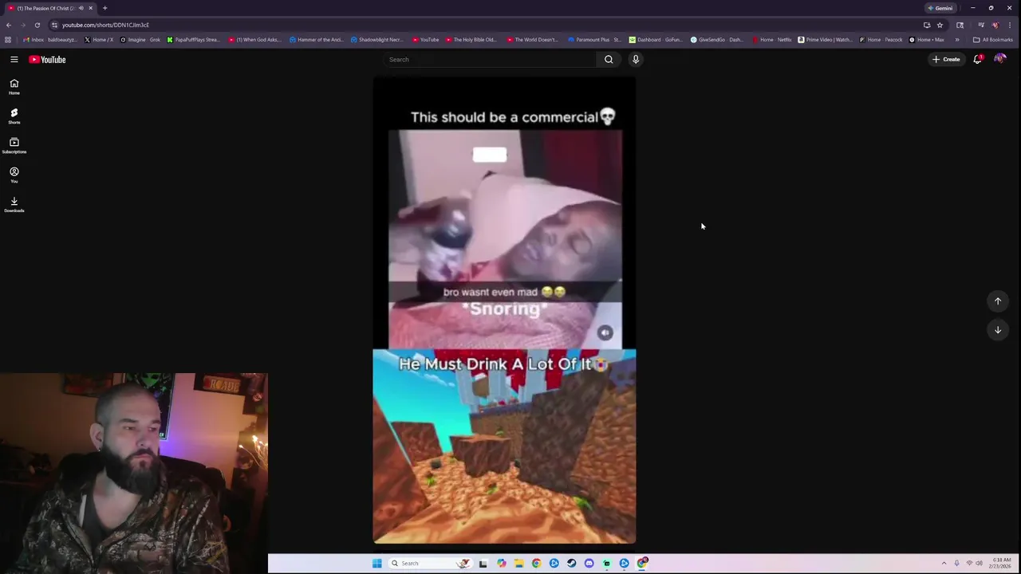Close The Passion Of Christ tab
This screenshot has width=1021, height=574.
click(x=91, y=8)
